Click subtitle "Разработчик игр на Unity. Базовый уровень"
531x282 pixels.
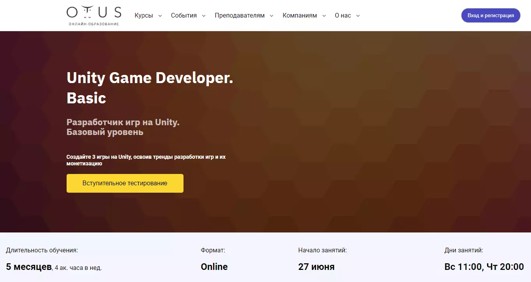pyautogui.click(x=123, y=127)
